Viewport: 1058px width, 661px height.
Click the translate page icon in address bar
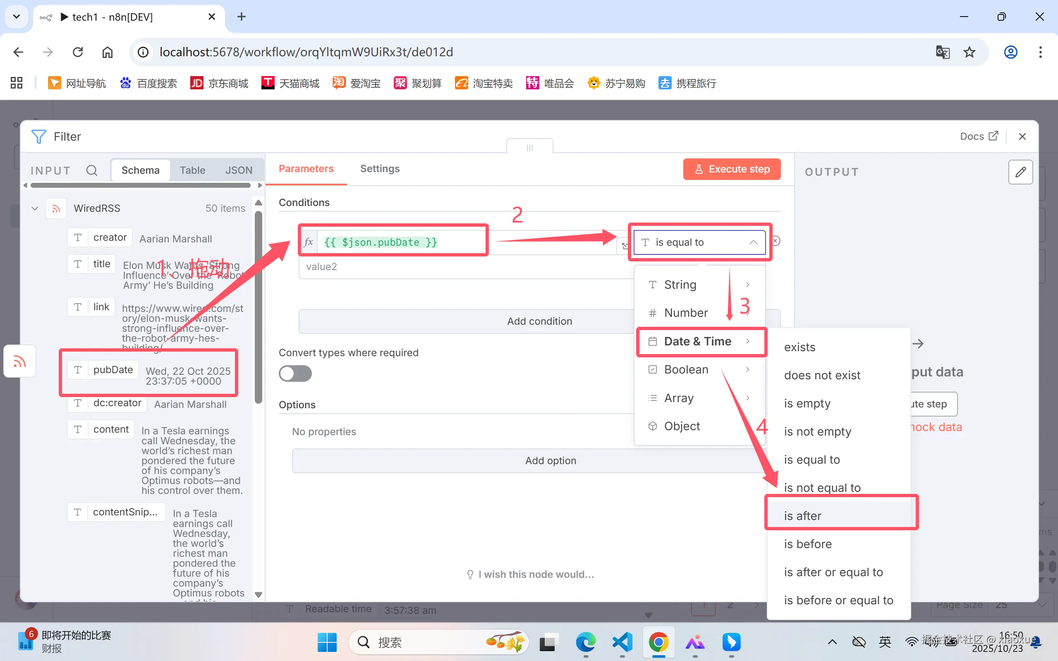pos(942,52)
